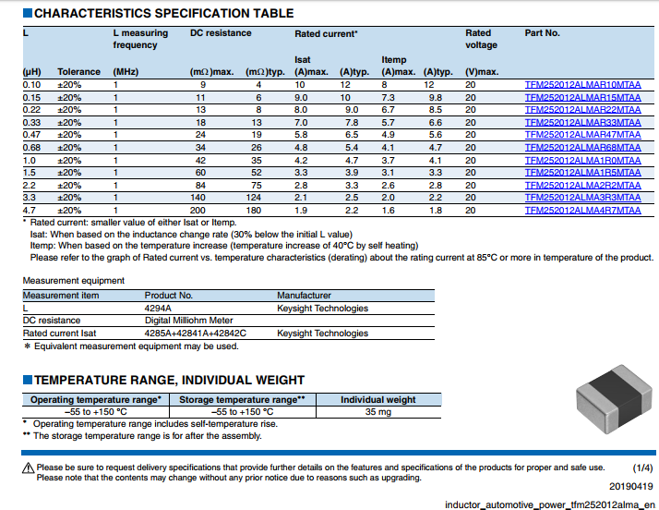
Task: Select part number TFM252012ALMA2R2MTAA
Action: click(x=581, y=186)
